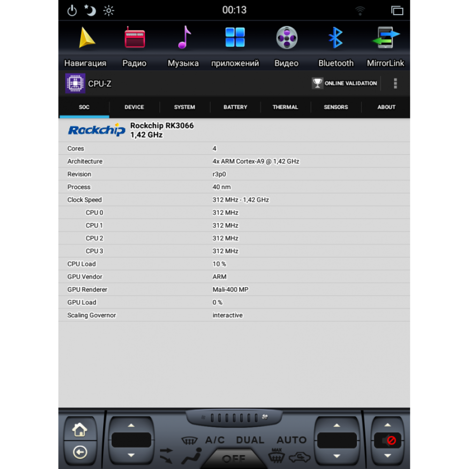Open brightness sun icon setting
The image size is (469, 469).
coord(109,11)
